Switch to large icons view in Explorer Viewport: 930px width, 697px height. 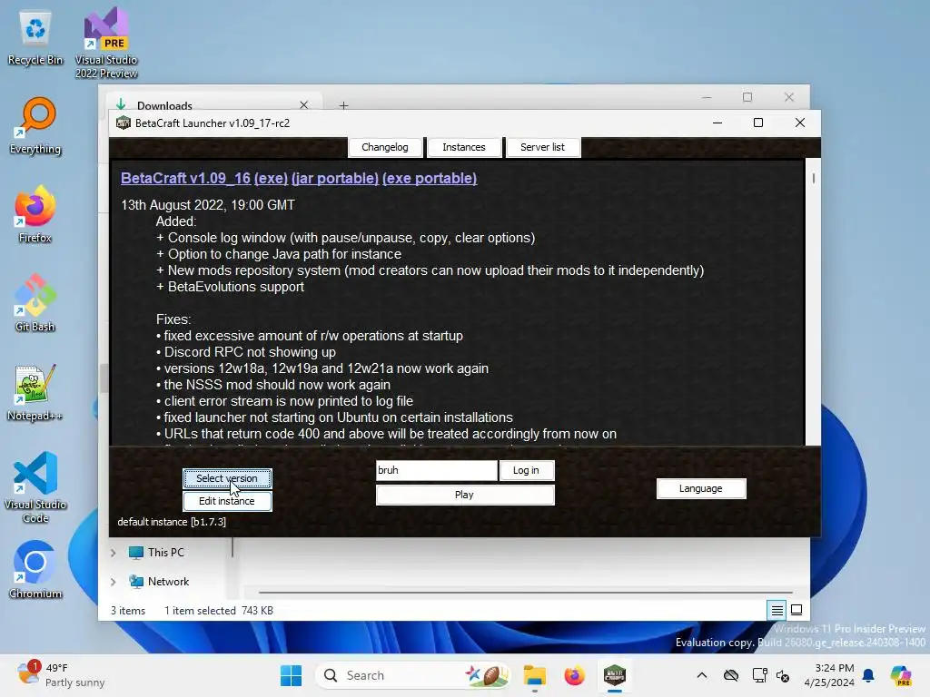point(796,610)
